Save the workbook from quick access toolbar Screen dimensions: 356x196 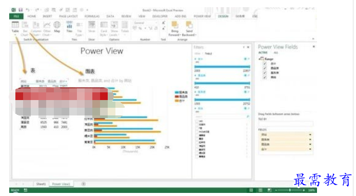click(21, 10)
